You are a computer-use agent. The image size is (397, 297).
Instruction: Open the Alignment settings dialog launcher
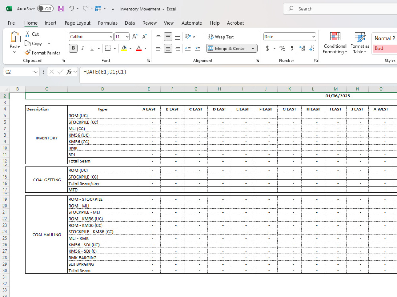point(258,61)
